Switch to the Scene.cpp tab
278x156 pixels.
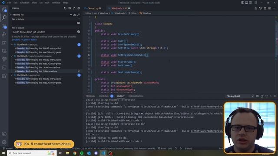pyautogui.click(x=94, y=8)
